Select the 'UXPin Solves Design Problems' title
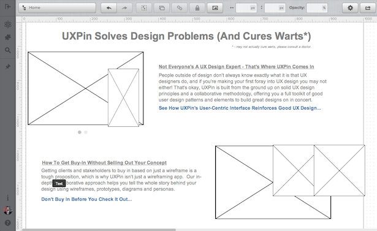The width and height of the screenshot is (377, 231). point(186,36)
